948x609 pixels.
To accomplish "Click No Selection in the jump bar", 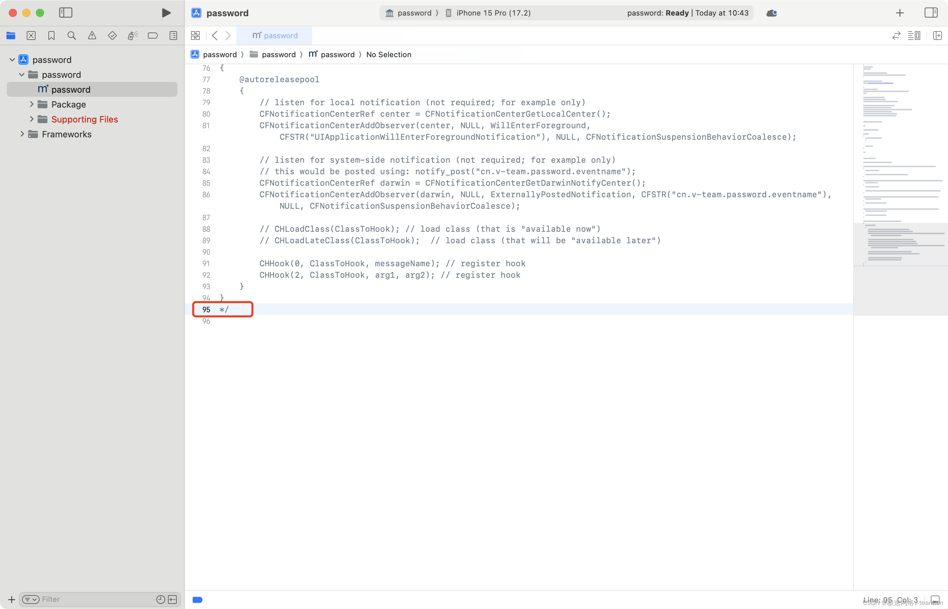I will tap(389, 54).
